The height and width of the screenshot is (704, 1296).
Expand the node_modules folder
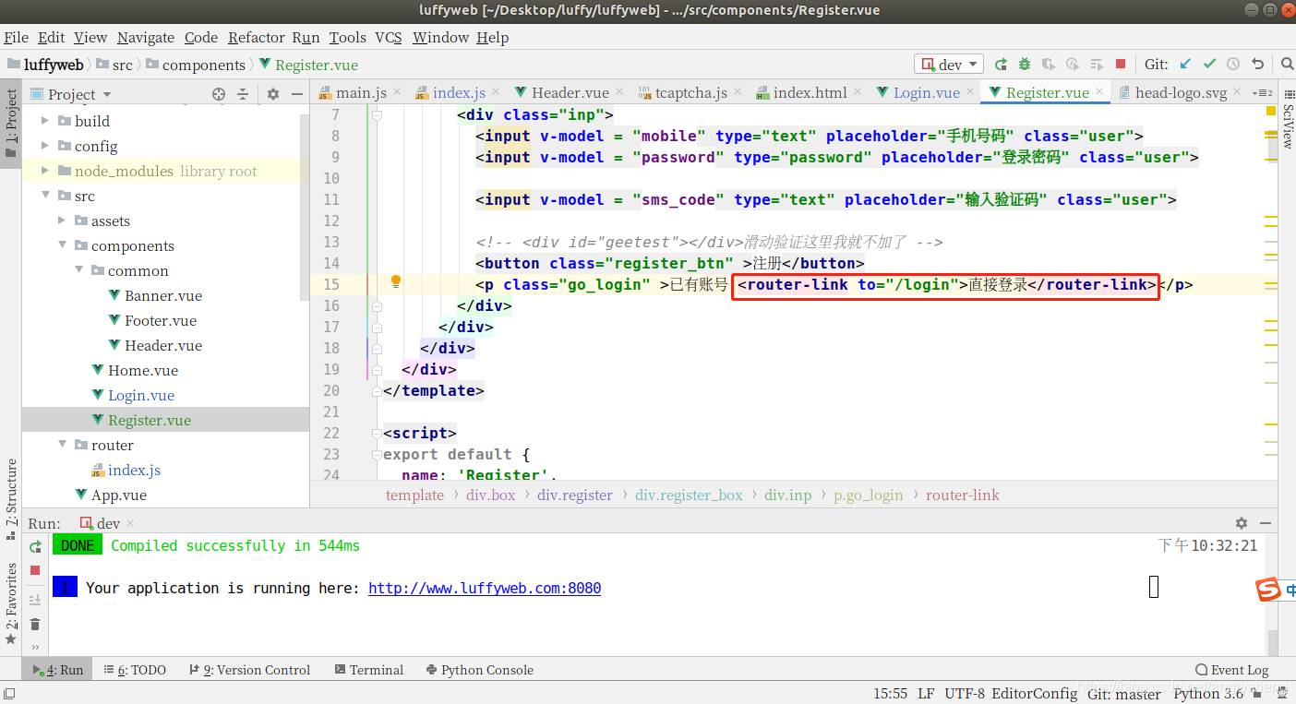[46, 171]
